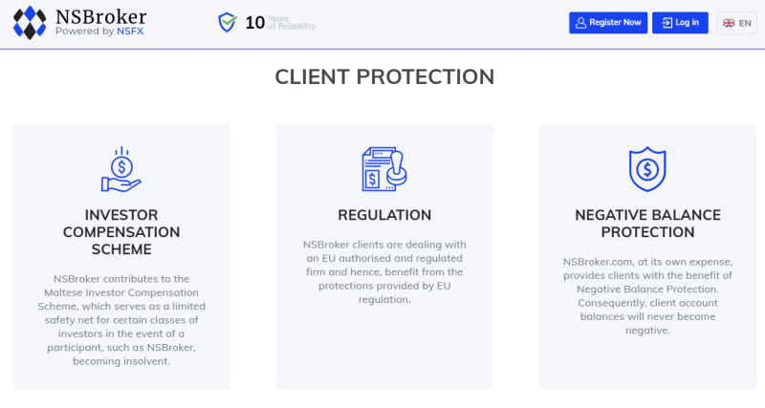Open the EN language selector
765x408 pixels.
point(736,23)
